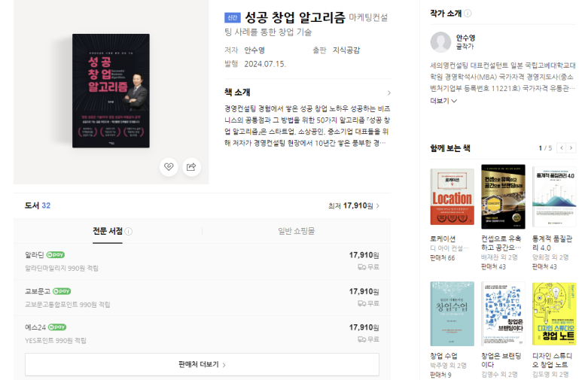
Task: Open 창업 수업 book cover thumbnail
Action: pos(452,314)
